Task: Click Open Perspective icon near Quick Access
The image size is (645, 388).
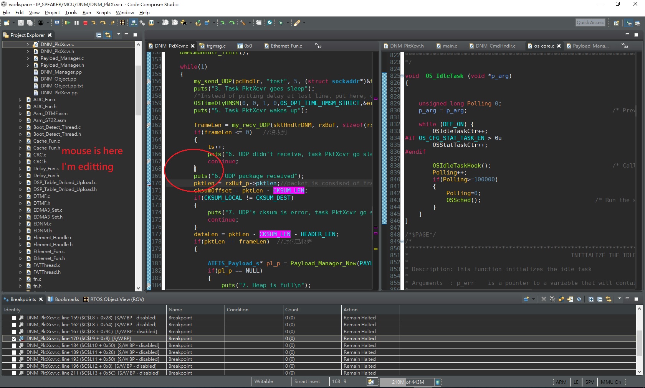Action: click(x=616, y=23)
